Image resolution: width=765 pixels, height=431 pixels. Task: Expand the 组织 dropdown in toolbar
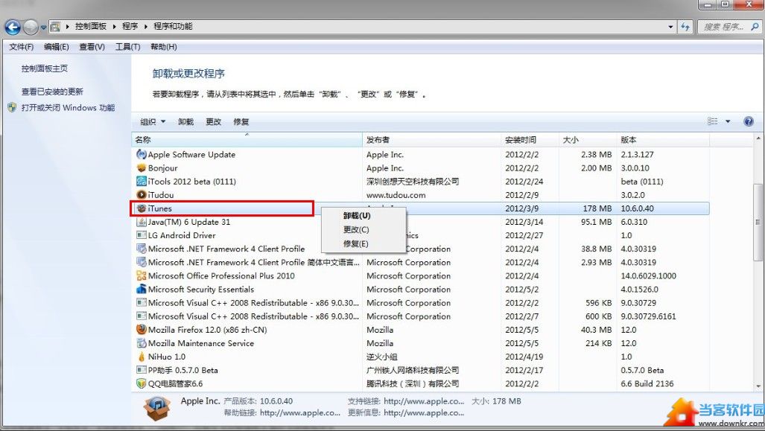click(152, 122)
